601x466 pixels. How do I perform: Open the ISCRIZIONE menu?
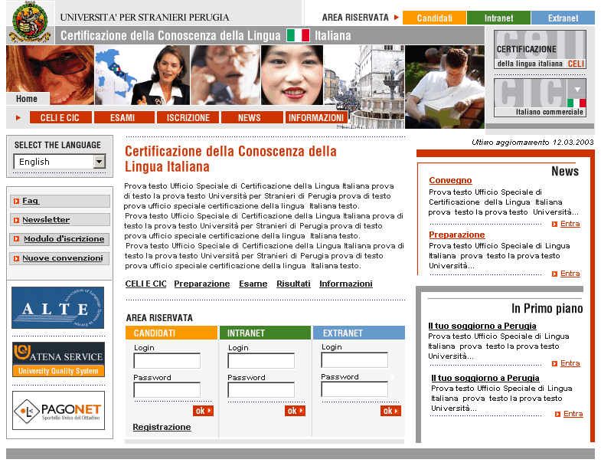coord(188,117)
